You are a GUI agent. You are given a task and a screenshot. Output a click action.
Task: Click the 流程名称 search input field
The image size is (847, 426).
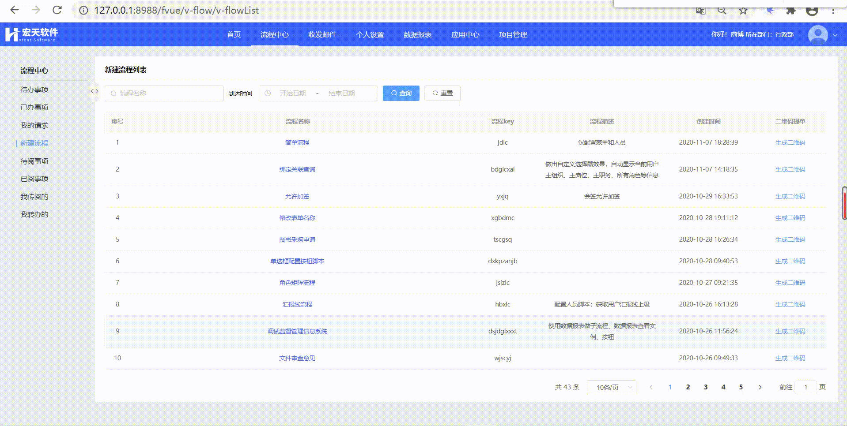pyautogui.click(x=164, y=93)
